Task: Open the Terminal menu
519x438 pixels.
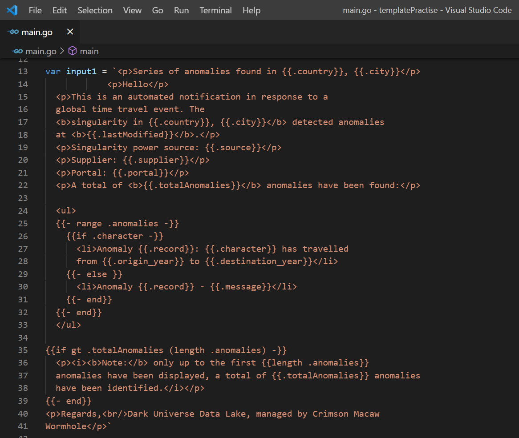Action: click(x=215, y=10)
